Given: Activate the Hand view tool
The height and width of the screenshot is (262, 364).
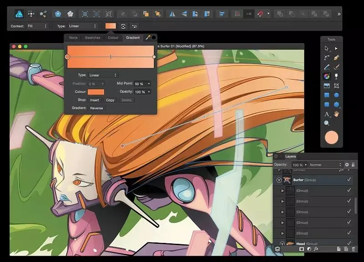Looking at the screenshot, I should [x=337, y=114].
